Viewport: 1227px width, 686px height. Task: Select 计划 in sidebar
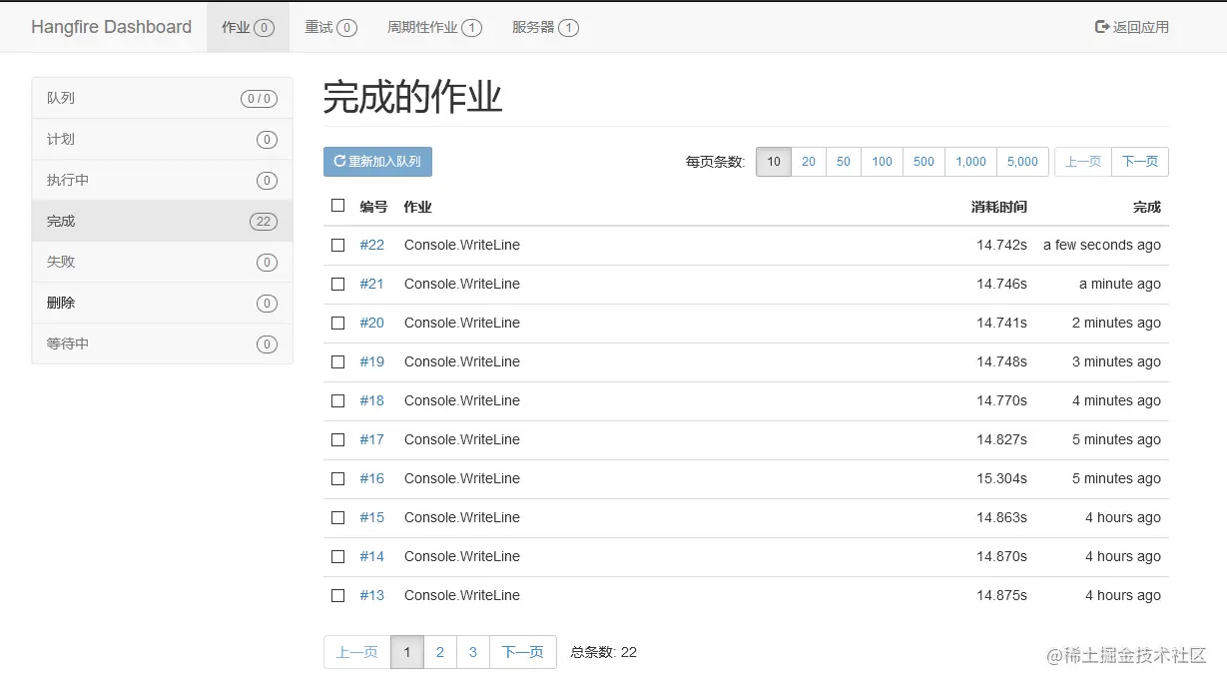click(x=162, y=139)
